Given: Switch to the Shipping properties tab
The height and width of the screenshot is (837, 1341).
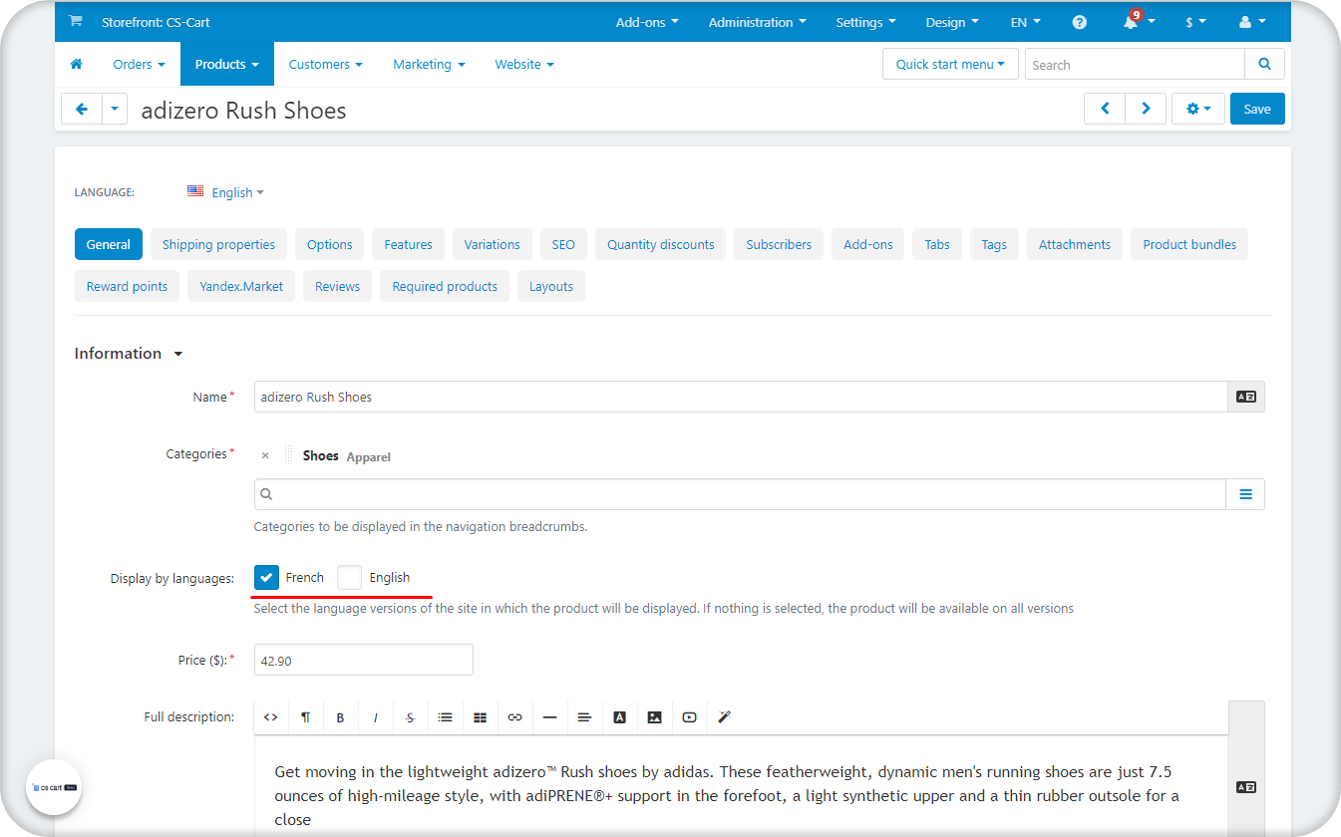Looking at the screenshot, I should 218,244.
